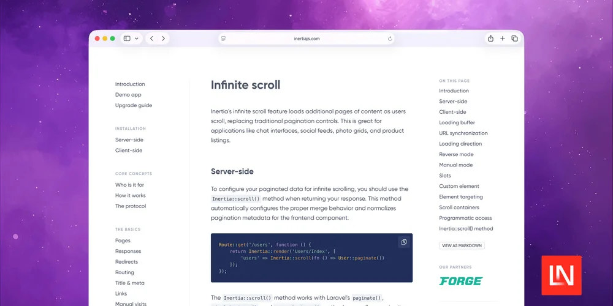Jump to Programmatic access section

pyautogui.click(x=465, y=218)
